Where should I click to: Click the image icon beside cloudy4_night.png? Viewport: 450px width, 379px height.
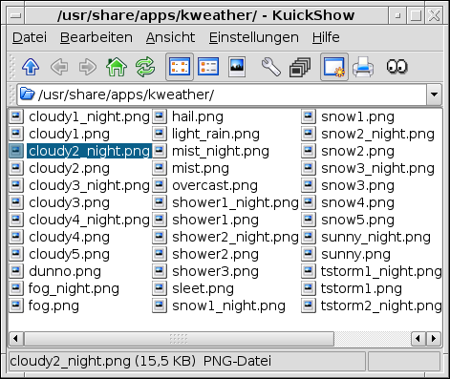pyautogui.click(x=16, y=219)
